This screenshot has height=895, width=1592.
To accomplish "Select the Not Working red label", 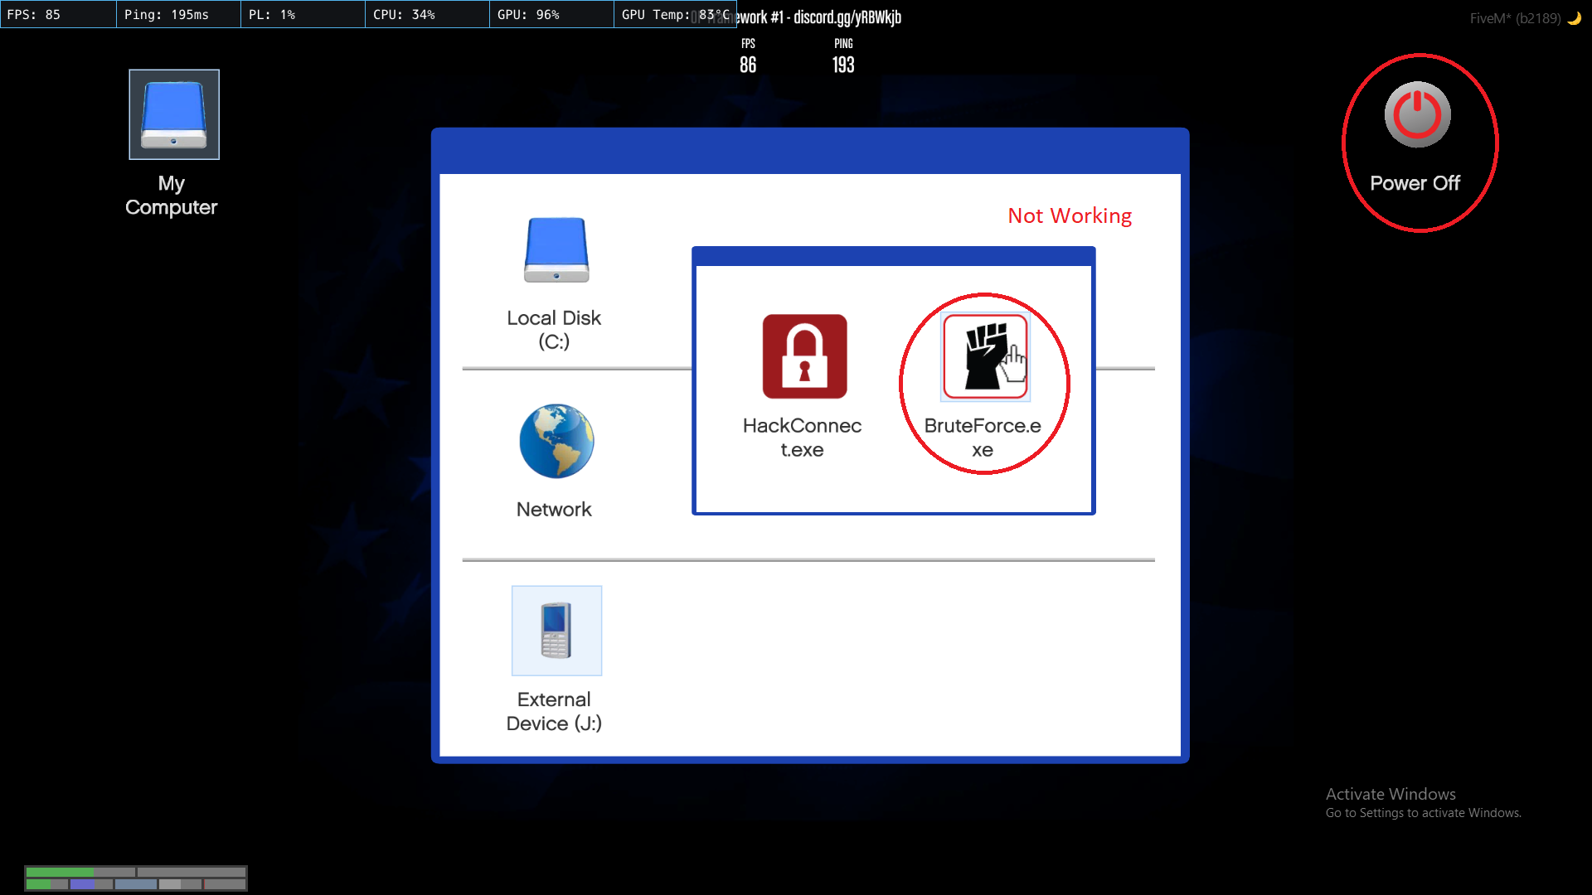I will point(1069,215).
